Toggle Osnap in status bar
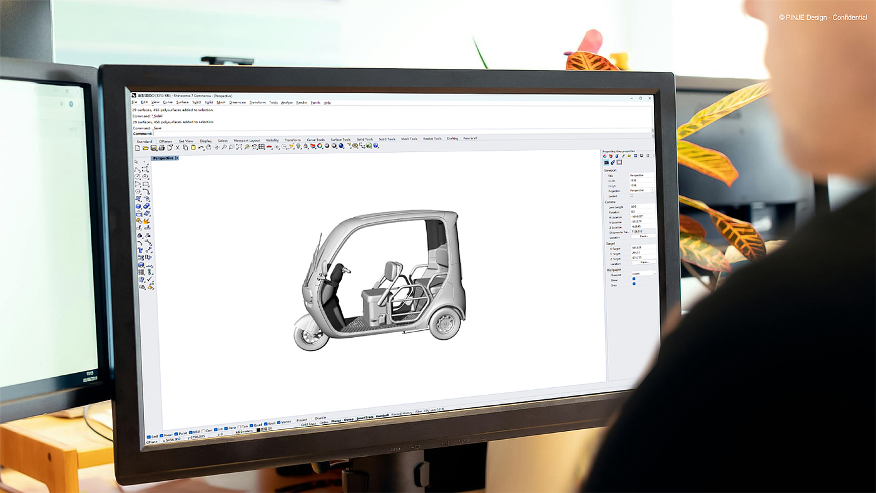Screen dimensions: 876x493 (349, 419)
